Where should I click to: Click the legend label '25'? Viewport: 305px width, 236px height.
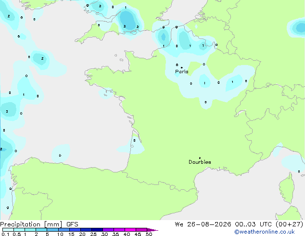(x=93, y=234)
